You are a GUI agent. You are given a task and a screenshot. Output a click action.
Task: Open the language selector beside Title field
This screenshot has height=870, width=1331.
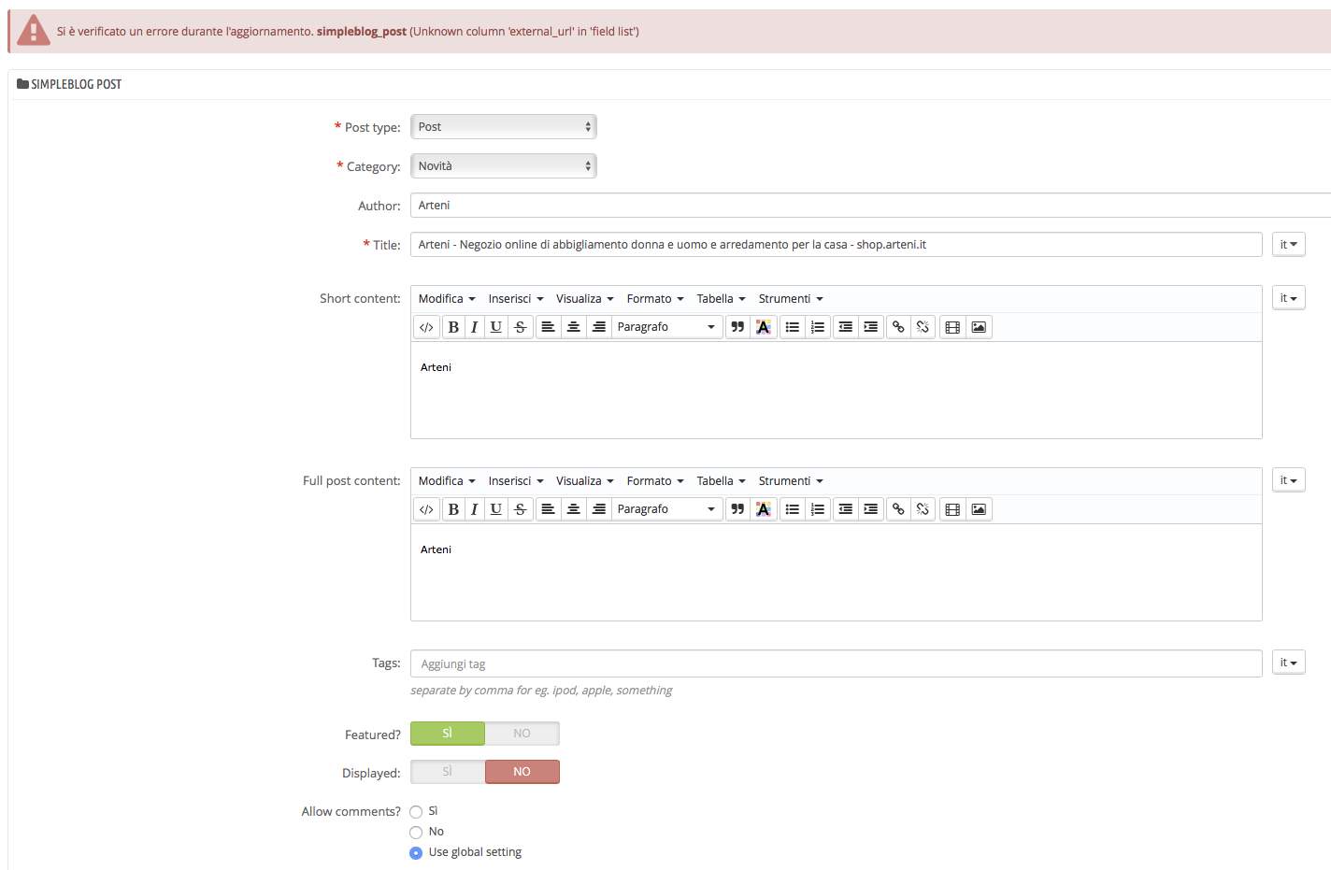(1289, 244)
